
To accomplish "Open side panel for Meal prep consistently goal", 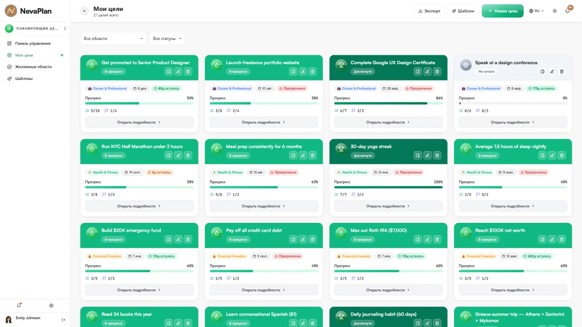I will 293,155.
